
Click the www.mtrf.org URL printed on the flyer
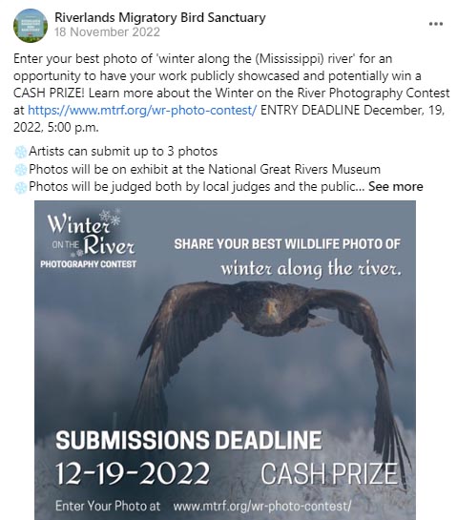point(262,506)
